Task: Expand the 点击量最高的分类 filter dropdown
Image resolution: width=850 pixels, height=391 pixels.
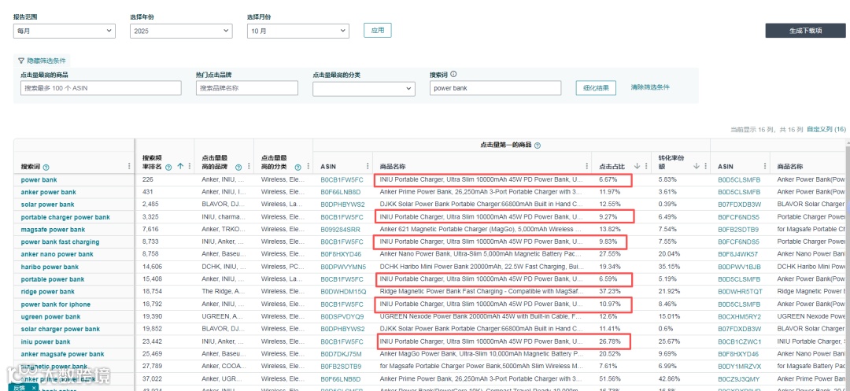Action: [364, 89]
